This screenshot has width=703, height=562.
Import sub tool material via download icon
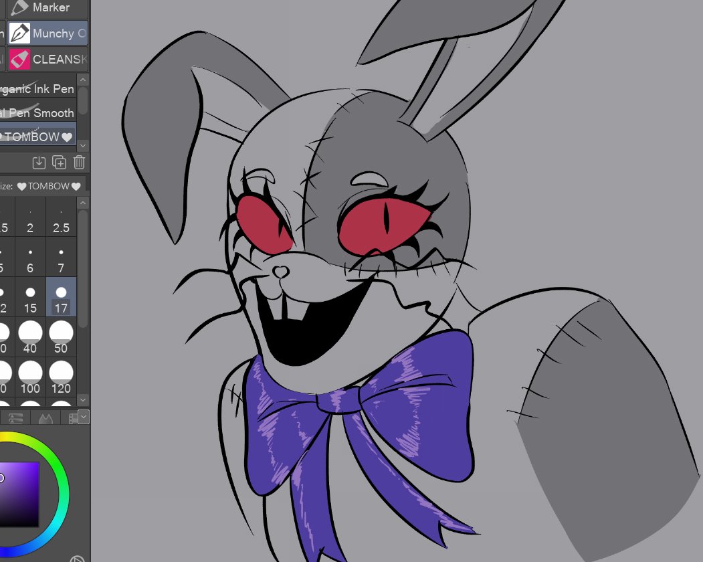pos(39,163)
